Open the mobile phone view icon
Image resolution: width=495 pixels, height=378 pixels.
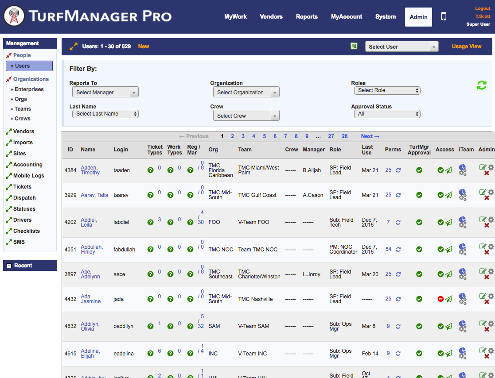444,16
